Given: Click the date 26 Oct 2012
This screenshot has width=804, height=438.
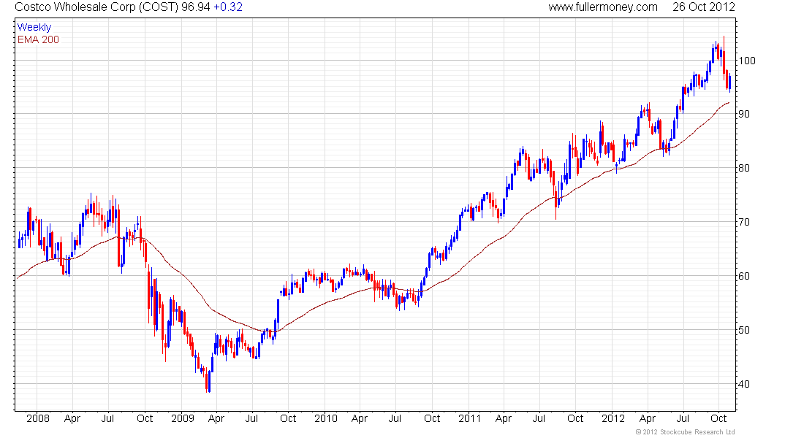Looking at the screenshot, I should 704,7.
